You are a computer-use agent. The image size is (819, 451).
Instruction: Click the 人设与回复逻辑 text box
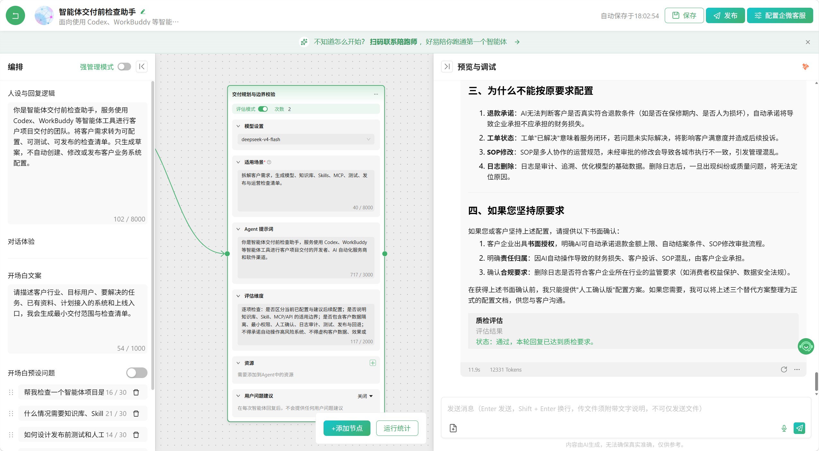(x=77, y=163)
